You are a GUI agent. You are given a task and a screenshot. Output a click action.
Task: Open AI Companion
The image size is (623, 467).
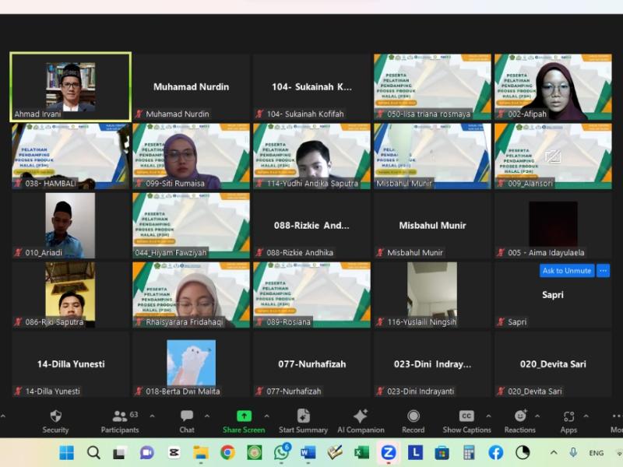(x=361, y=416)
